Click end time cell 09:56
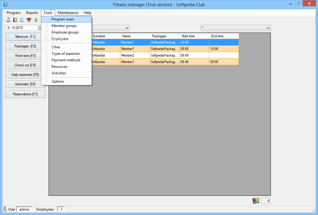This screenshot has width=318, height=215. coord(224,62)
